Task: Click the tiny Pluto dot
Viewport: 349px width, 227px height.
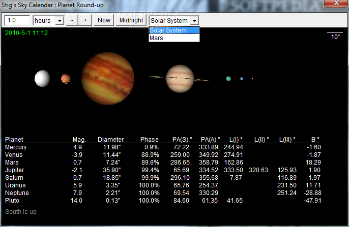Action: tap(252, 78)
